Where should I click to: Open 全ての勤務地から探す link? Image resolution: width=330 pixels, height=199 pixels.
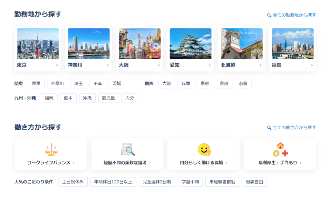[x=294, y=15]
